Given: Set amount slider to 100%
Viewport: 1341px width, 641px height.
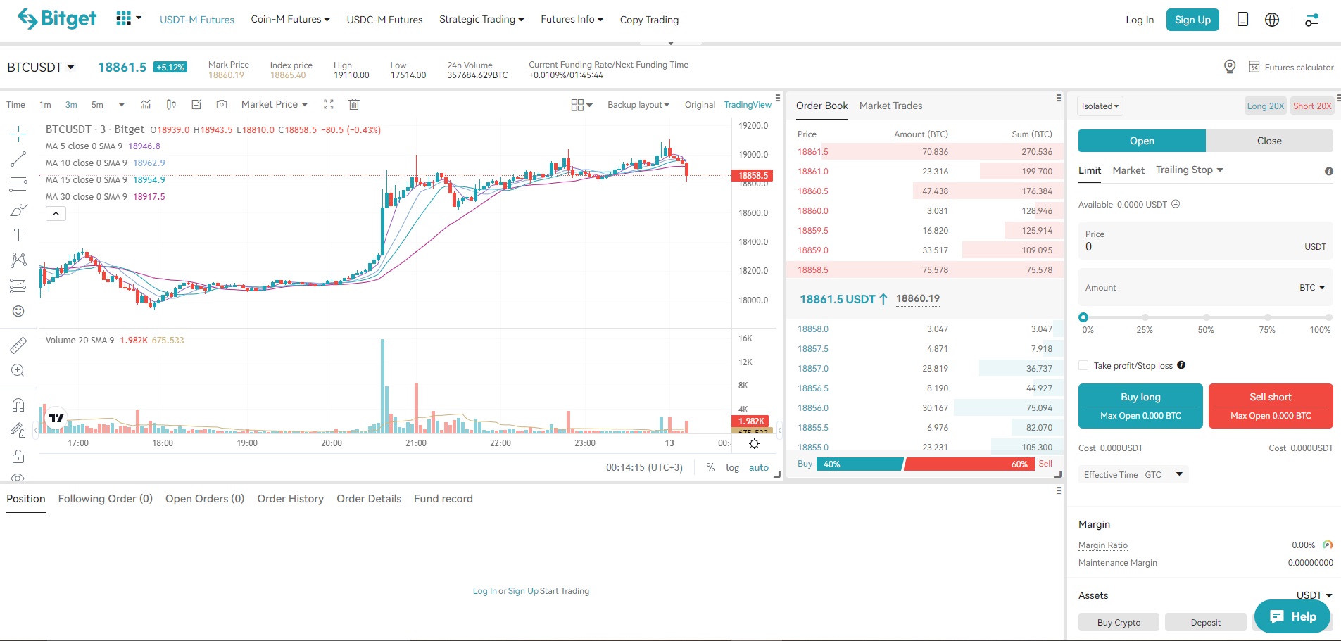Looking at the screenshot, I should click(x=1329, y=317).
